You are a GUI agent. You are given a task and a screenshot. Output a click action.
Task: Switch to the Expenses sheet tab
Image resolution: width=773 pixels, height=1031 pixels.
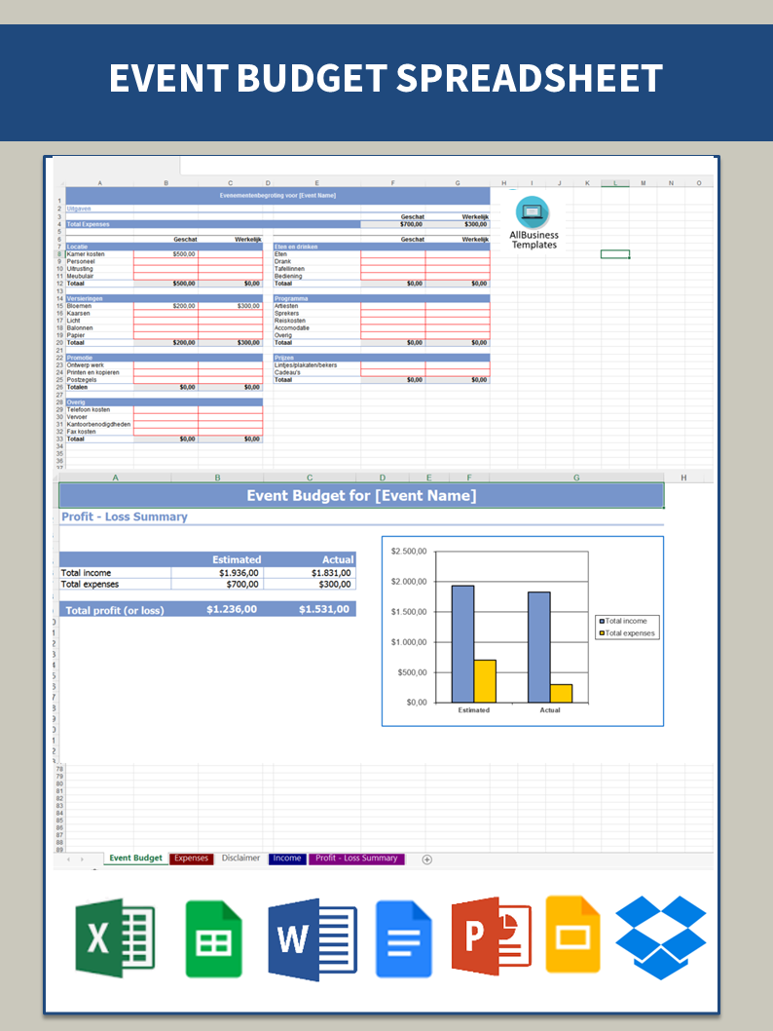pyautogui.click(x=192, y=859)
